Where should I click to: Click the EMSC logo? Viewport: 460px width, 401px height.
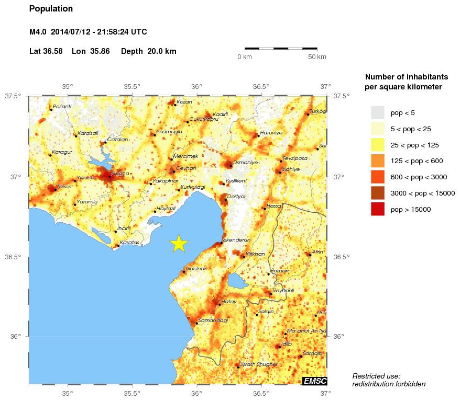(x=315, y=381)
